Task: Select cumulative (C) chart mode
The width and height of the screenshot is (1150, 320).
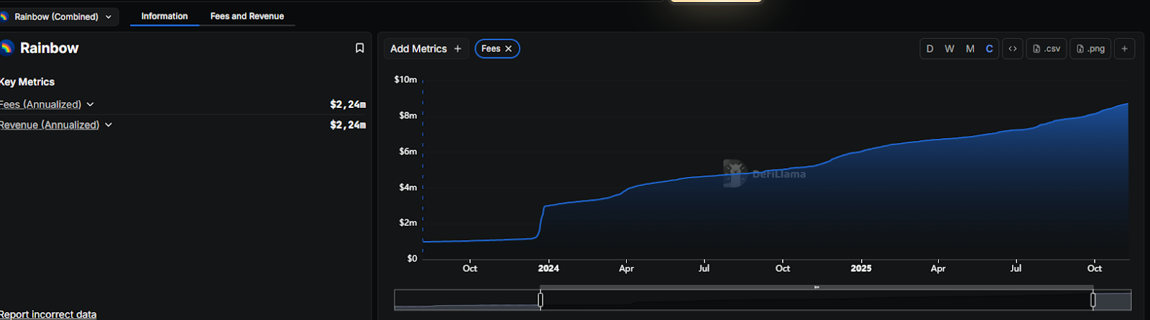Action: (989, 49)
